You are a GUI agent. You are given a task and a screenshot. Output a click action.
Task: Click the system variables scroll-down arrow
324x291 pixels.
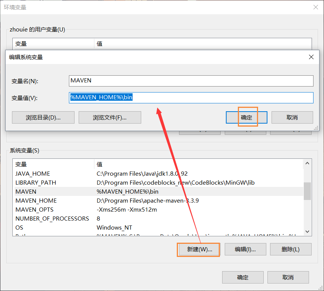click(307, 231)
